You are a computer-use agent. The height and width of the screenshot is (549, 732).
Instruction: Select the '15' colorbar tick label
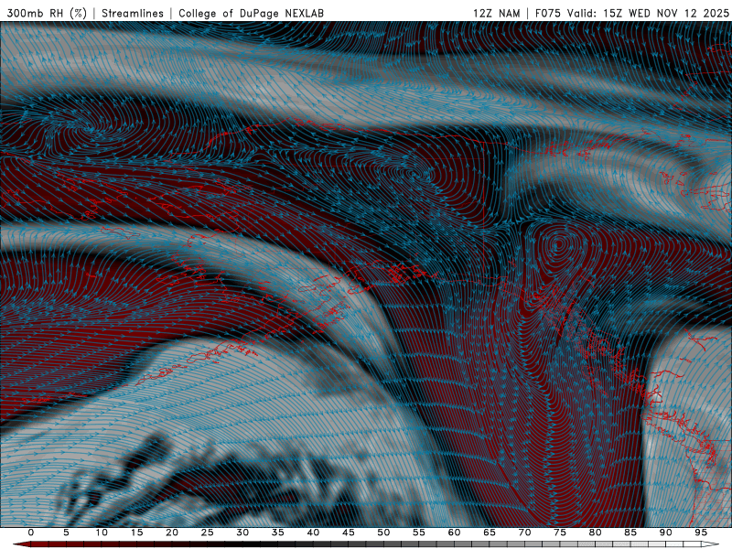click(136, 533)
